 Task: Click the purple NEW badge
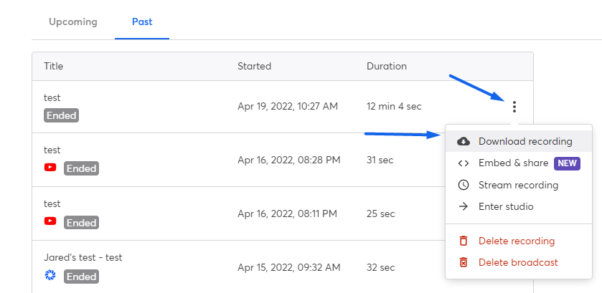coord(567,163)
